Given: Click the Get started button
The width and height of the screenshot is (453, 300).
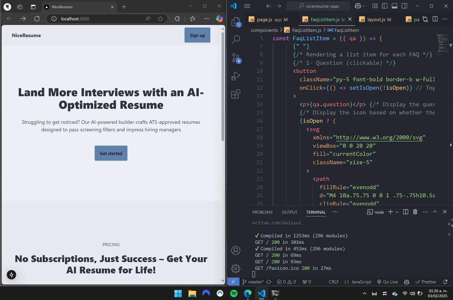Looking at the screenshot, I should click(111, 153).
